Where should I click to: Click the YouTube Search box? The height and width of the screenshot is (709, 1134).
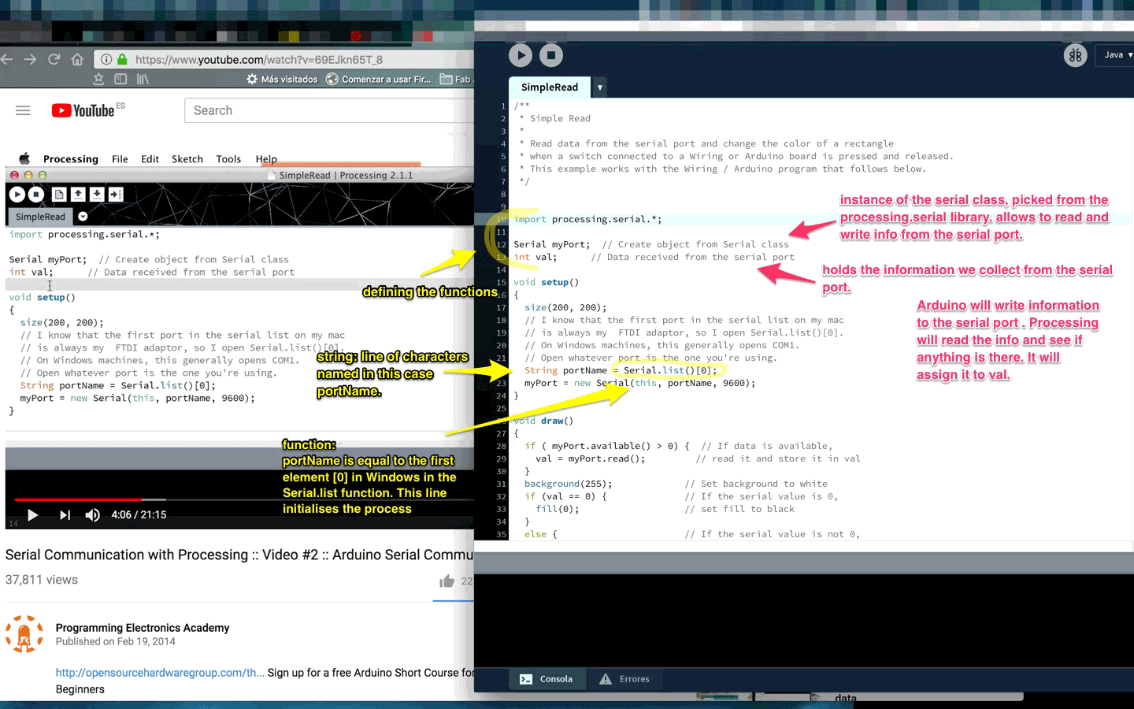[x=329, y=110]
